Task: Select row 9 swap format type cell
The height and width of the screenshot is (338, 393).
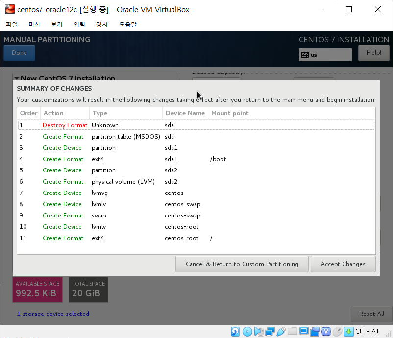Action: [x=99, y=216]
